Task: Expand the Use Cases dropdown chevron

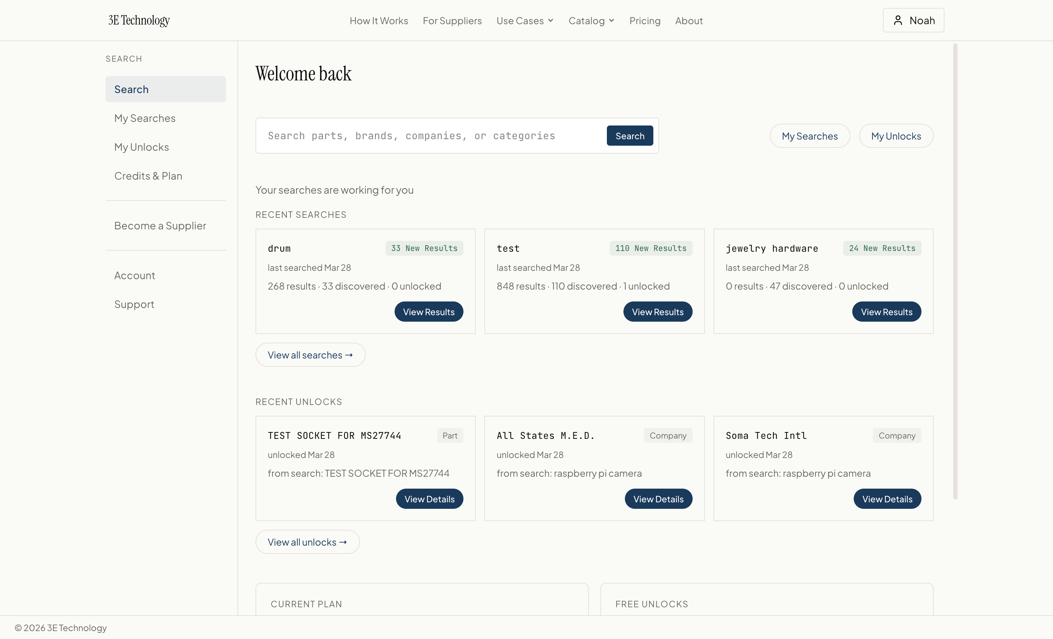Action: click(551, 21)
